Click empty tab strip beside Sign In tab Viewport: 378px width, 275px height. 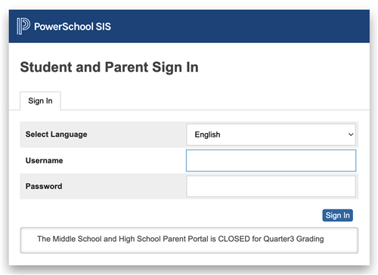click(214, 100)
